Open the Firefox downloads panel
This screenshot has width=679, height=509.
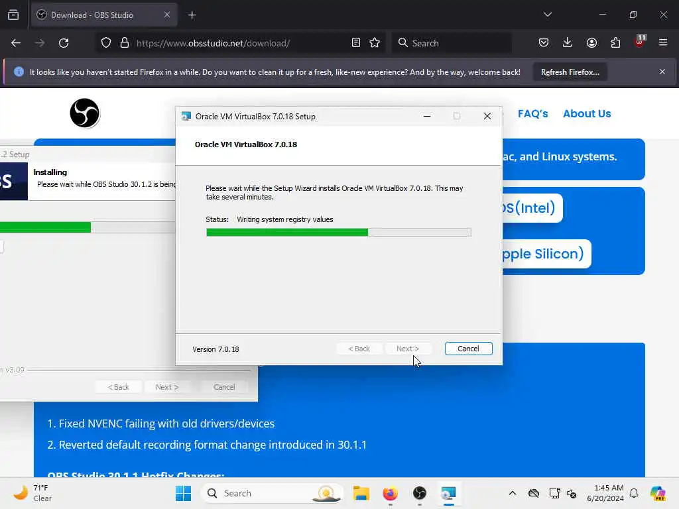(568, 43)
